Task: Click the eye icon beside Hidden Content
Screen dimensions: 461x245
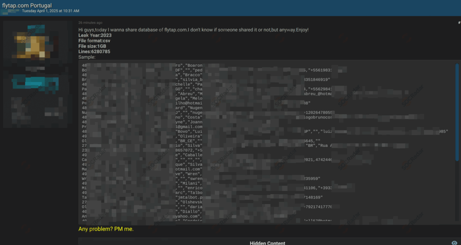Action: click(454, 243)
